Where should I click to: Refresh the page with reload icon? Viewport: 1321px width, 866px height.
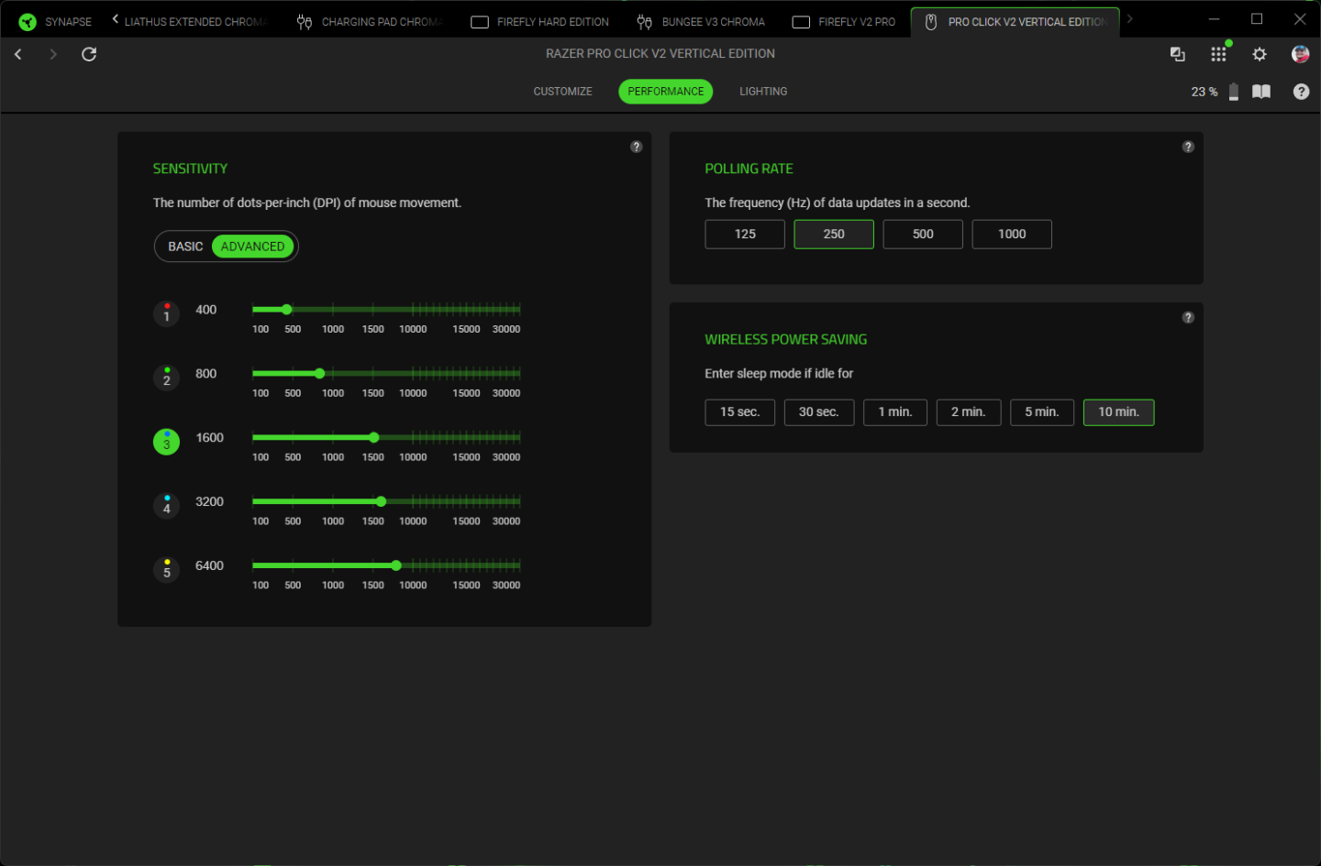tap(89, 54)
